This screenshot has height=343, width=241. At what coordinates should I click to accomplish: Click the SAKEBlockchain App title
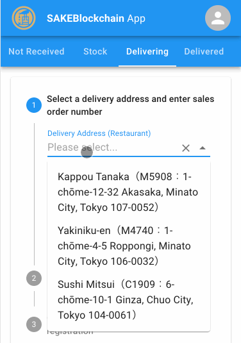point(96,19)
